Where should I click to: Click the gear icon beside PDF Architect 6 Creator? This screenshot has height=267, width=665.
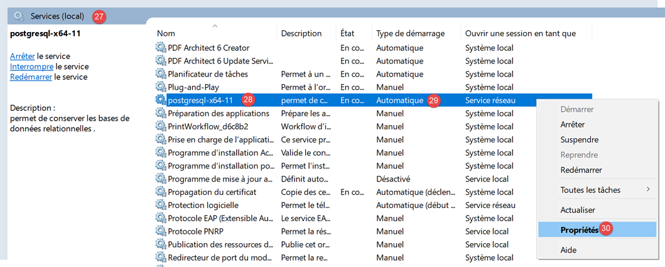coord(161,48)
